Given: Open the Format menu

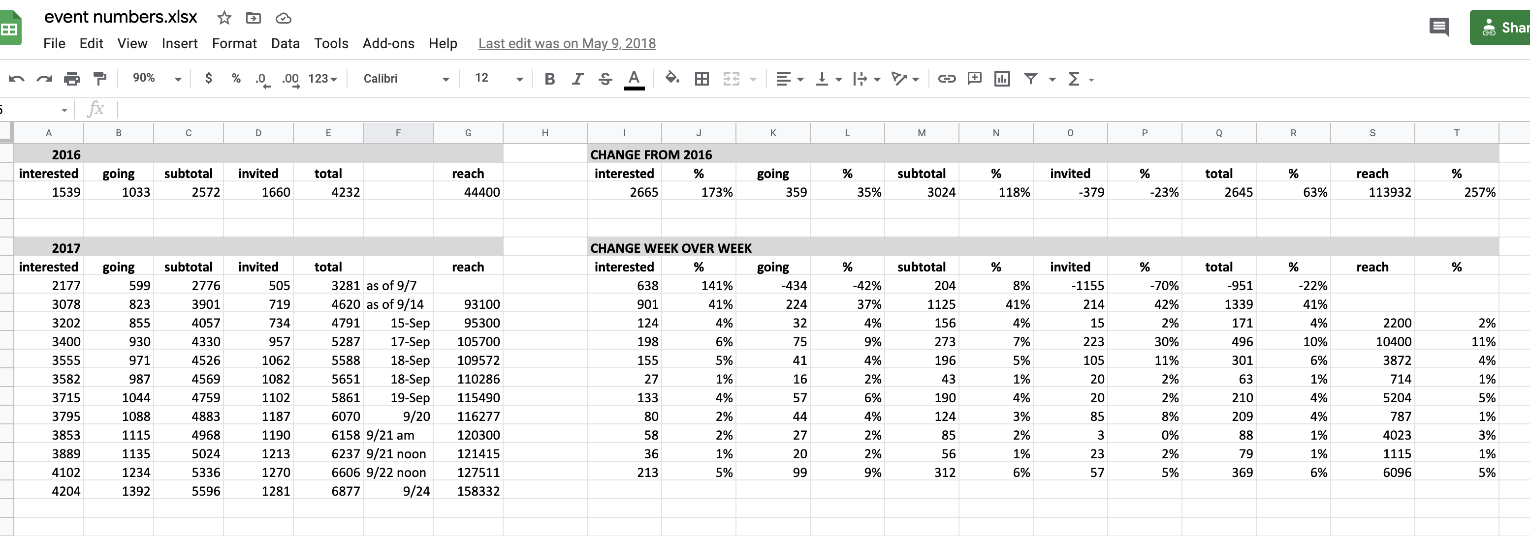Looking at the screenshot, I should point(234,43).
